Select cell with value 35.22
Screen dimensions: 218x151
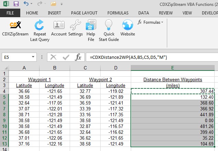click(x=173, y=138)
